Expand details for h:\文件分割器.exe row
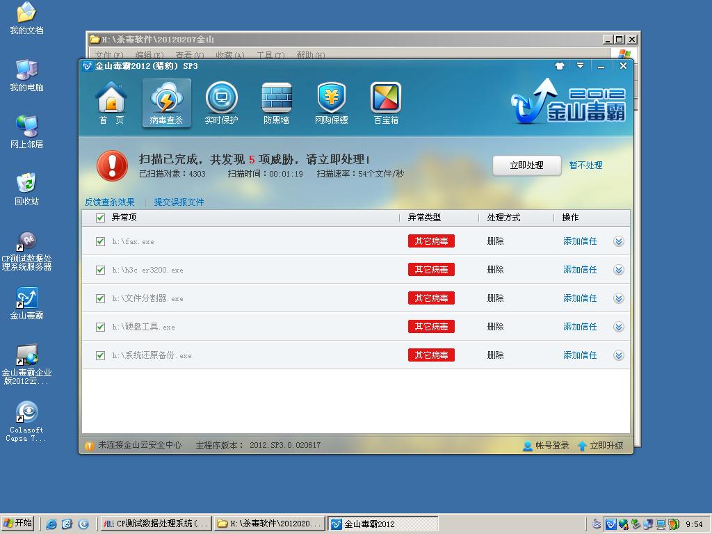Screen dimensions: 712x534 [618, 298]
